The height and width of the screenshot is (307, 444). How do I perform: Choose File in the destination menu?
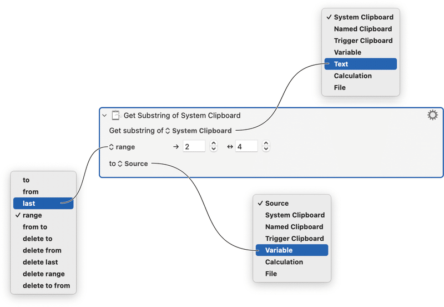tap(292, 274)
